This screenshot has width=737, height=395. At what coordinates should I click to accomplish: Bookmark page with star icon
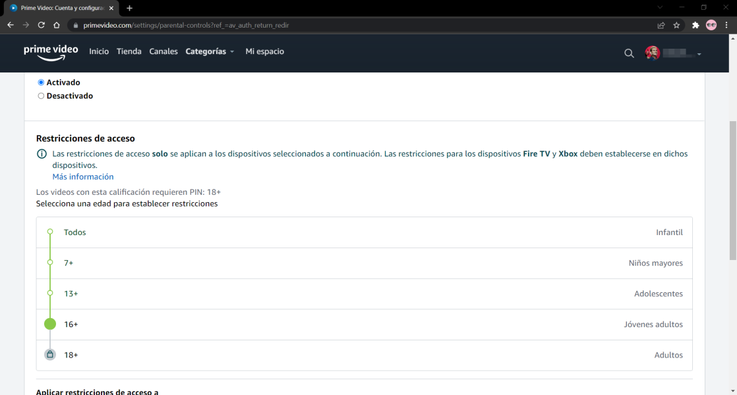pos(676,25)
